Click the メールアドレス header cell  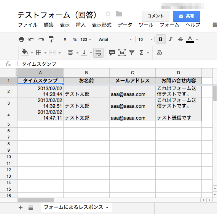tap(132, 81)
